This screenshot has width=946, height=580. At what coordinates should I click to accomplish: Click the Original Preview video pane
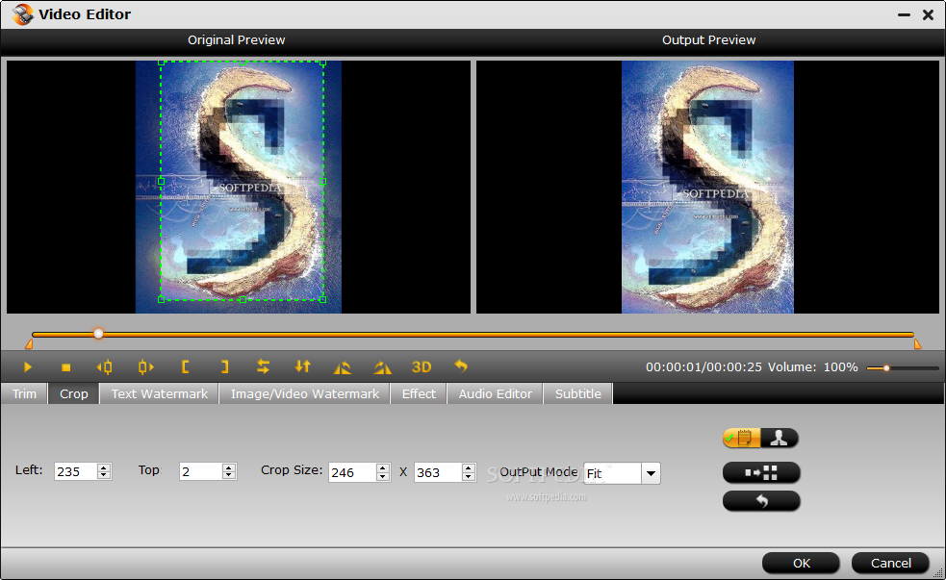[x=239, y=187]
